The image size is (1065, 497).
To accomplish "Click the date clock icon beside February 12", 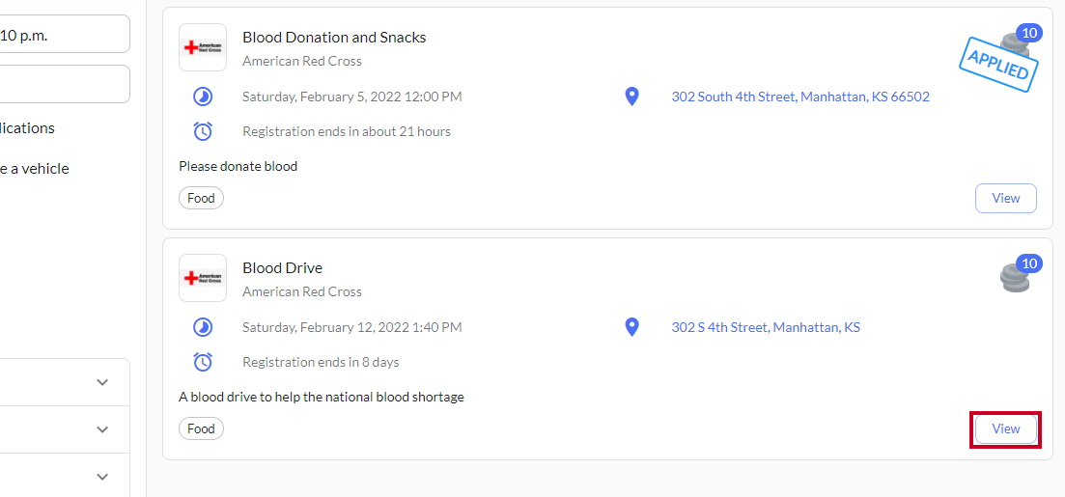I will [x=203, y=328].
